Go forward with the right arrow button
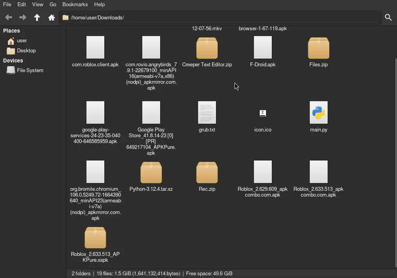This screenshot has width=397, height=278. pyautogui.click(x=23, y=17)
